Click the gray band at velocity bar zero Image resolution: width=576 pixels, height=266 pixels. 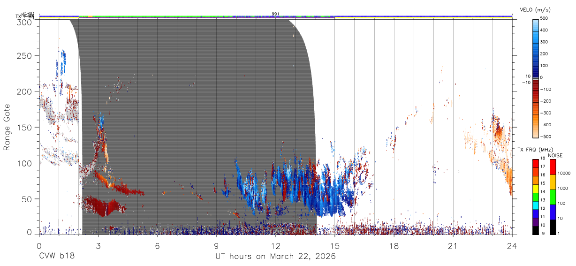click(535, 78)
